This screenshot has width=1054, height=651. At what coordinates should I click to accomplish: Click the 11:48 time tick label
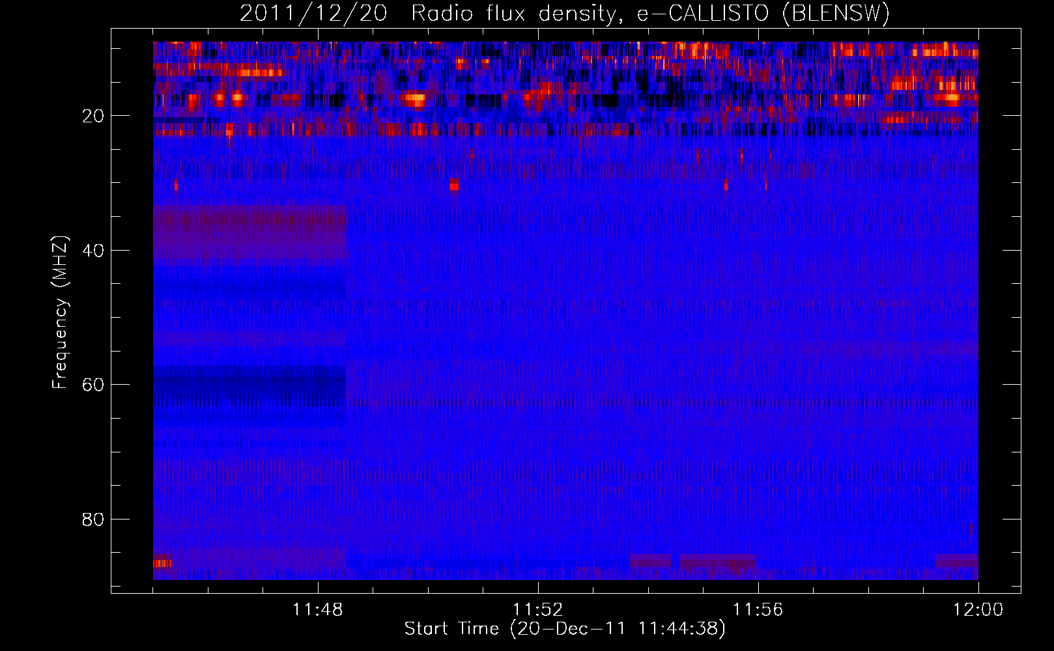pos(318,610)
